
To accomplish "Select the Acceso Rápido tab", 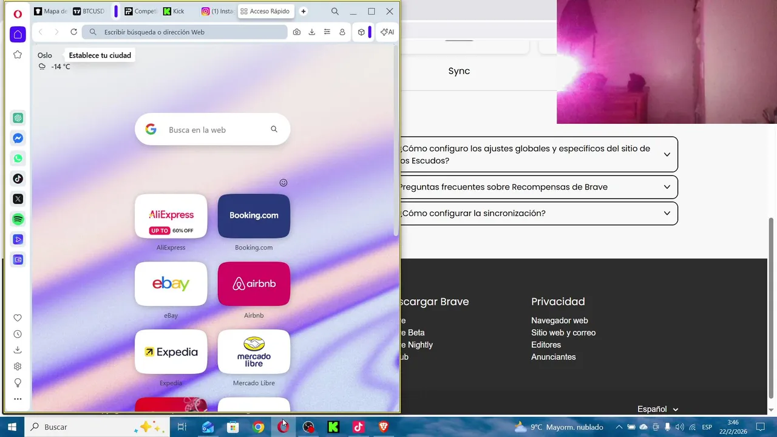I will (x=266, y=12).
